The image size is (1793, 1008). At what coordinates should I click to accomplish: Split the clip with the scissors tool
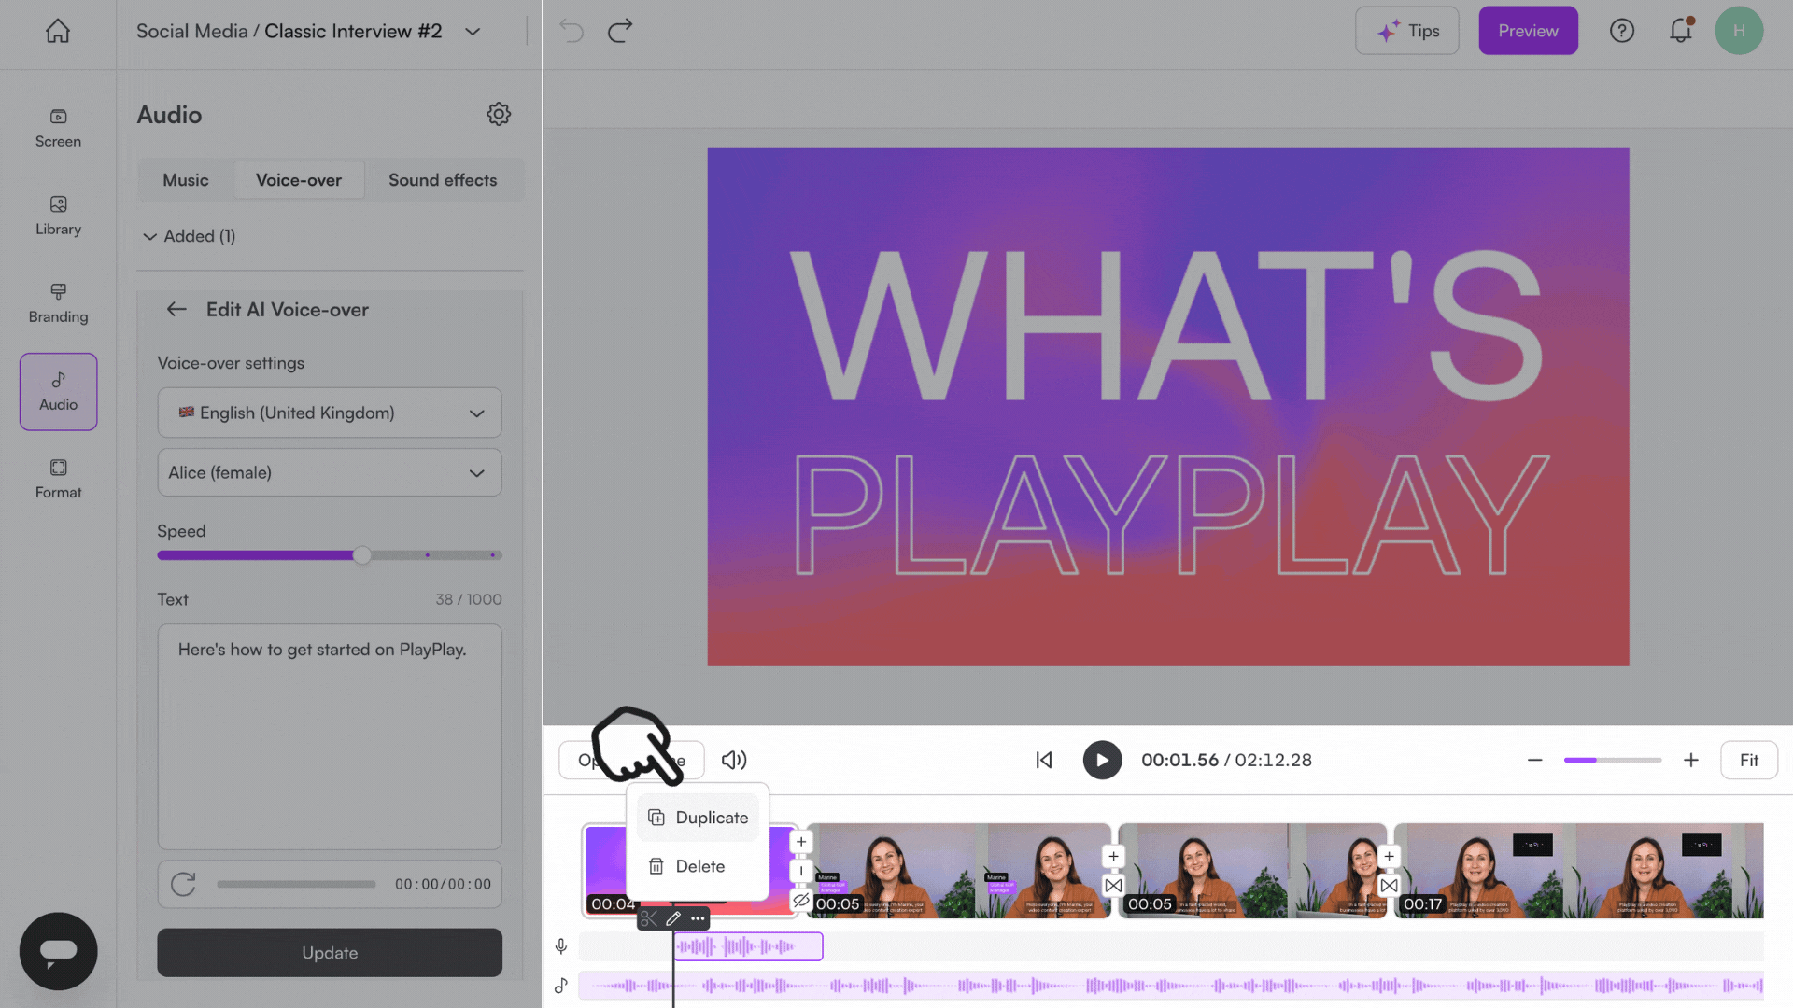650,918
